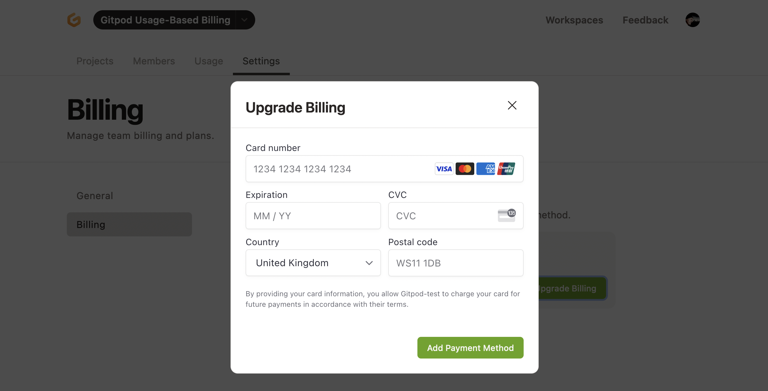Click the postal code input field
The height and width of the screenshot is (391, 768).
click(x=455, y=263)
